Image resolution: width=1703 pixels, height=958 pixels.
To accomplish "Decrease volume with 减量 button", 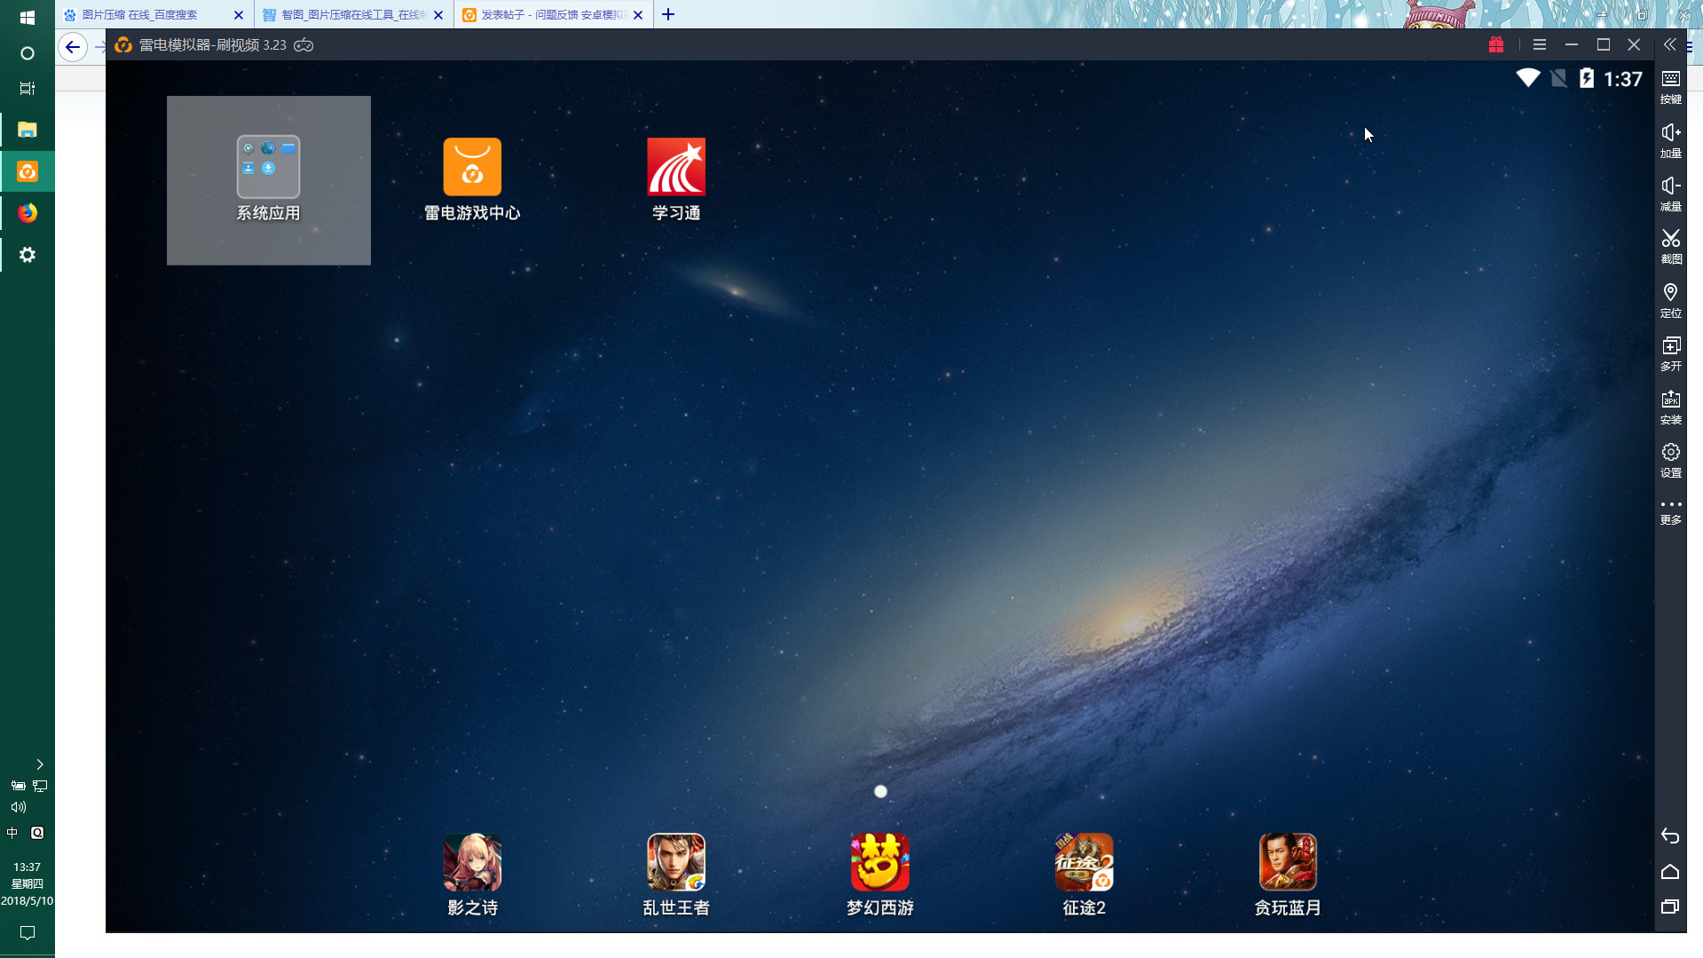I will 1670,193.
